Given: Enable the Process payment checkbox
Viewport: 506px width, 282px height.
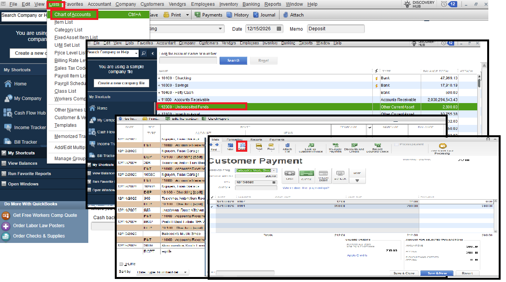Looking at the screenshot, I should (397, 143).
